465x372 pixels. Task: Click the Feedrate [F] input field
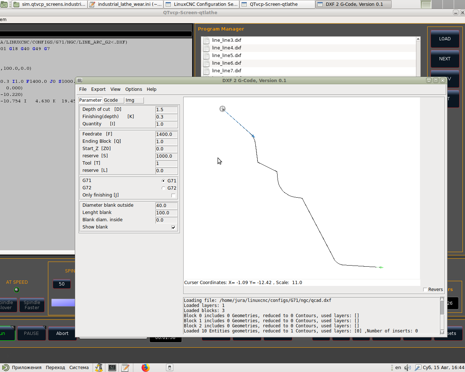point(166,134)
